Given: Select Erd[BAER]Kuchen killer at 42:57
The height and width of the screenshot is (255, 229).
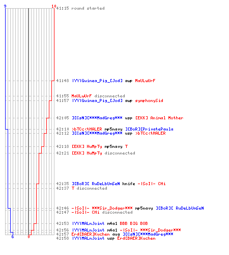Looking at the screenshot, I should pos(91,234).
